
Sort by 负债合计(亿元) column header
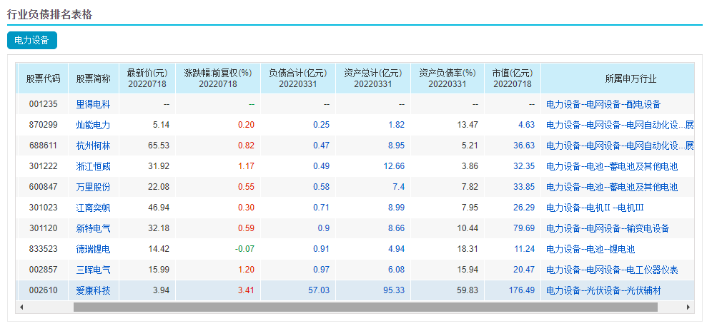coord(297,78)
